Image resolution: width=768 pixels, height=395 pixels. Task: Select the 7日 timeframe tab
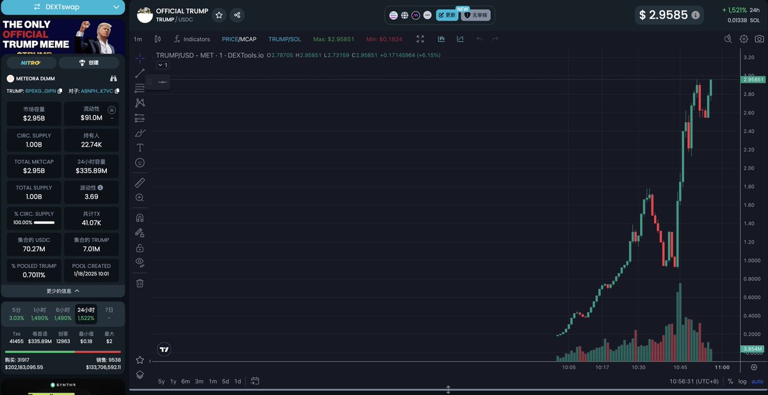pos(109,314)
